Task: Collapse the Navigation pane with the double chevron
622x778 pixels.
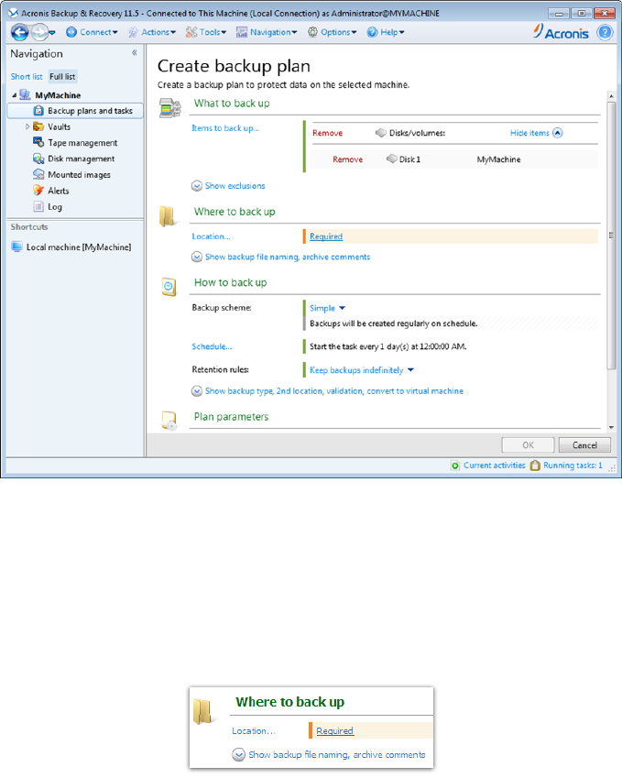Action: (135, 52)
